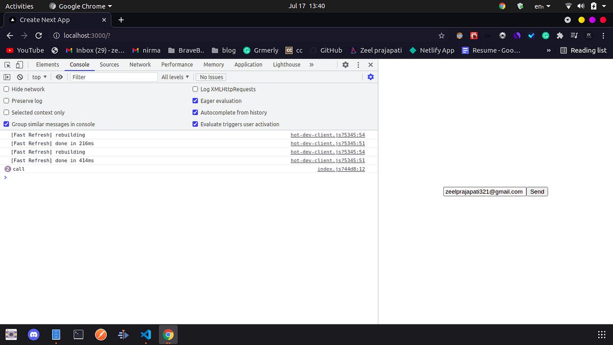The height and width of the screenshot is (345, 613).
Task: Click the No Issues button
Action: coord(211,77)
